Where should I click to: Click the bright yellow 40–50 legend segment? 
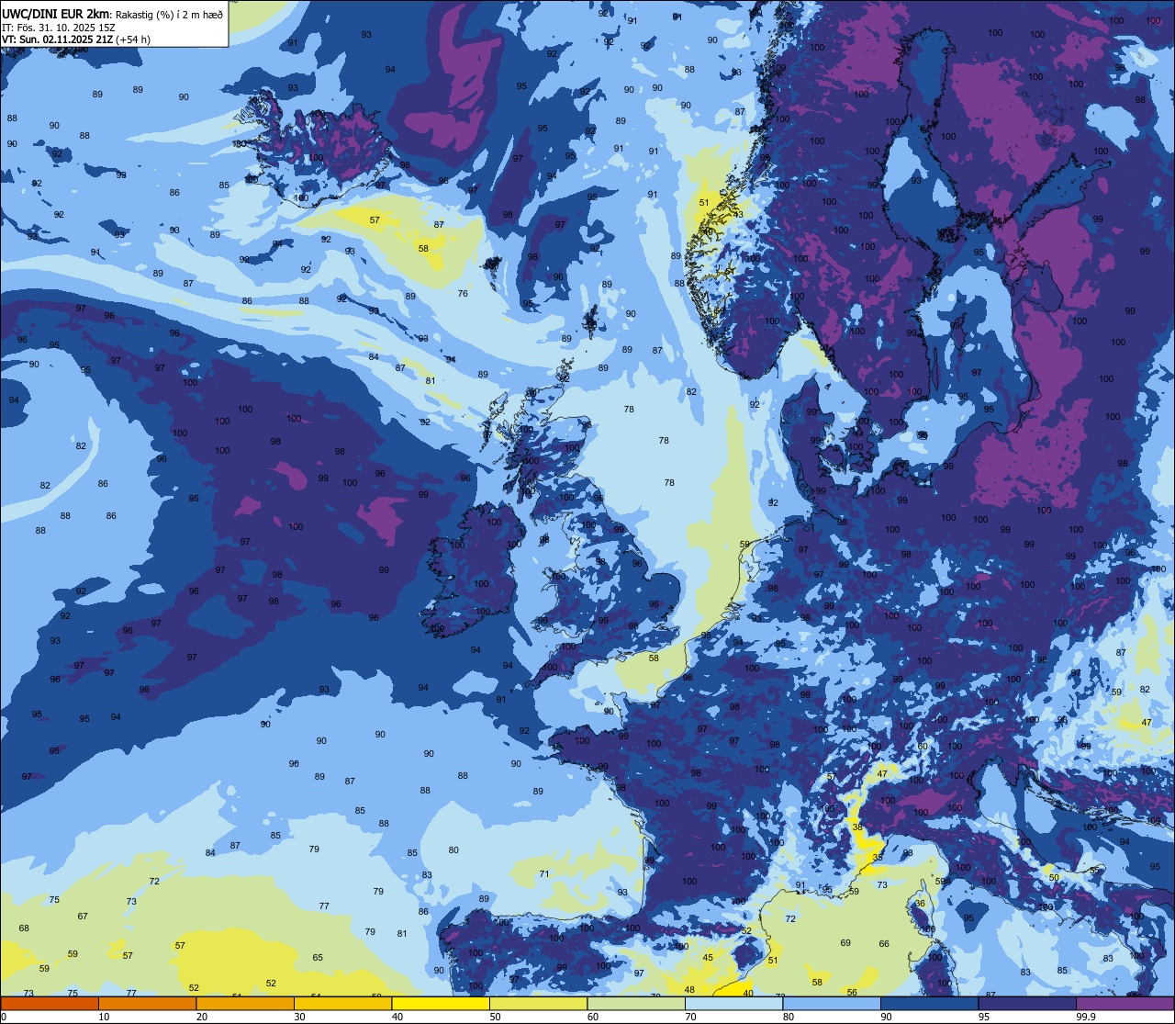[x=441, y=1004]
